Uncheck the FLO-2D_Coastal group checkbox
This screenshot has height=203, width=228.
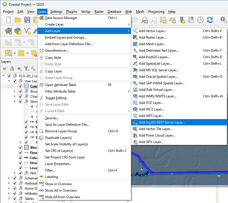point(9,76)
